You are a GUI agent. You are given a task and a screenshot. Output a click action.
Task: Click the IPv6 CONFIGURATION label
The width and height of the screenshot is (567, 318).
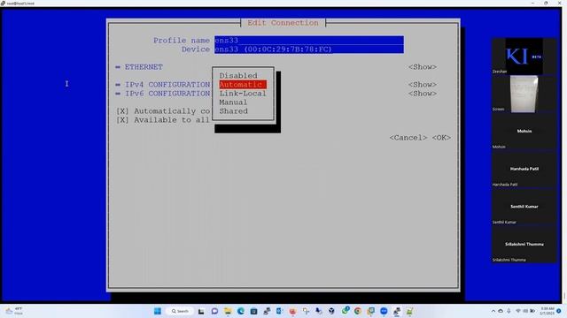(167, 94)
